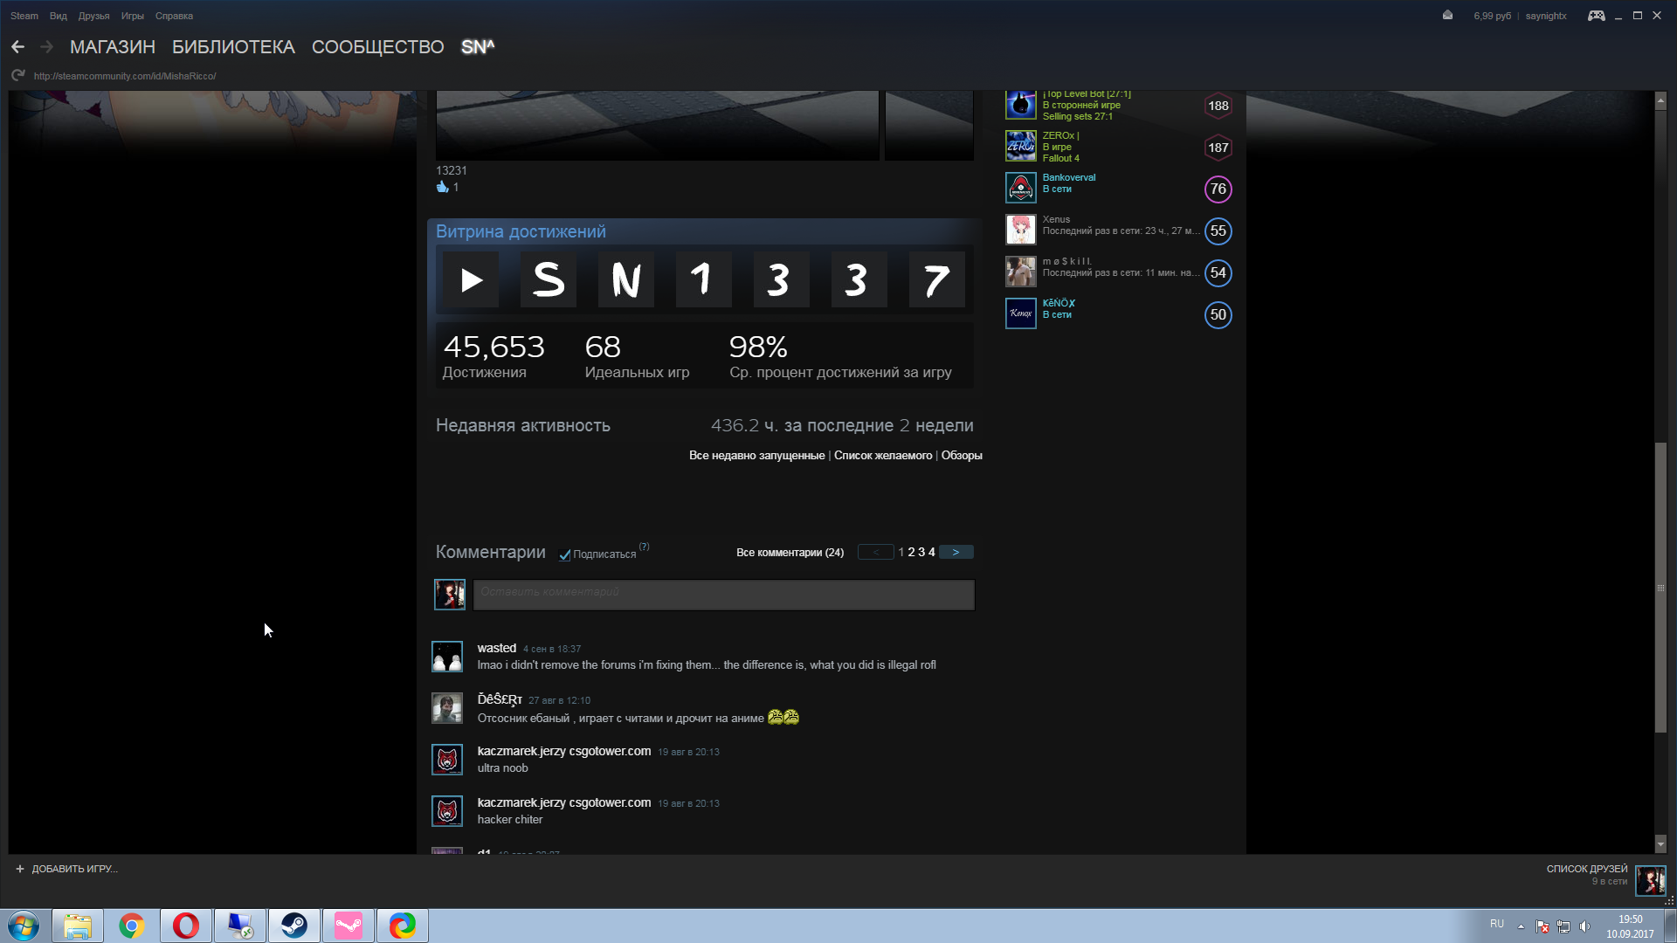Open ZEROx friend avatar

[1020, 146]
